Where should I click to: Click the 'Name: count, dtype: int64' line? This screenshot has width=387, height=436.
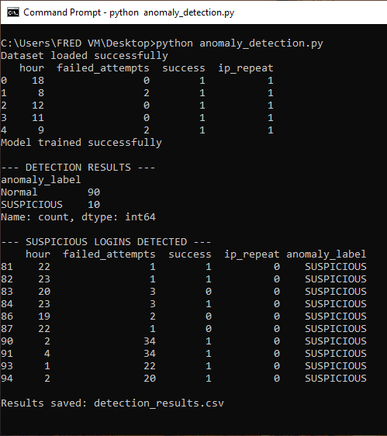tap(78, 217)
